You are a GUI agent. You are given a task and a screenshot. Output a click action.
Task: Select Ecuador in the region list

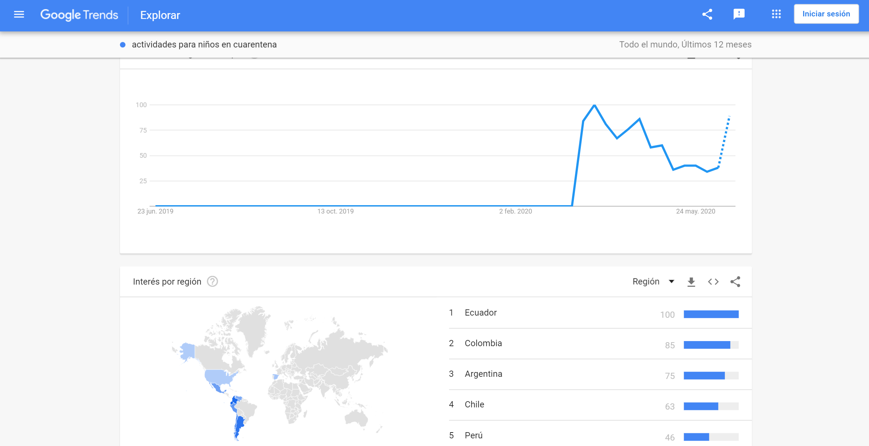480,313
